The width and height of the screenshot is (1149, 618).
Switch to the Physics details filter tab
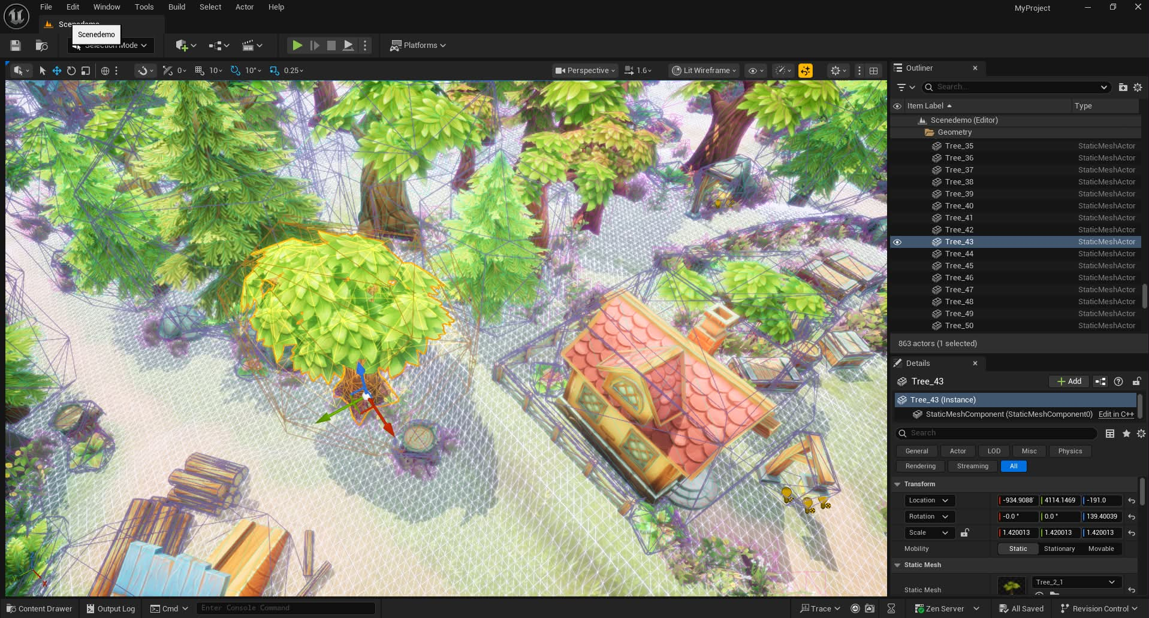coord(1070,452)
